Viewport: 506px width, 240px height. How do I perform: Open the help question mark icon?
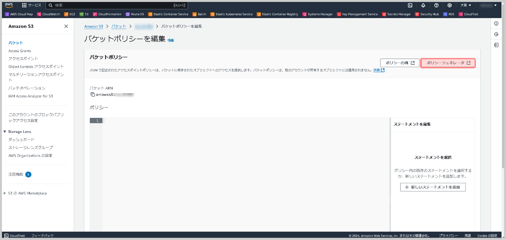tap(436, 5)
